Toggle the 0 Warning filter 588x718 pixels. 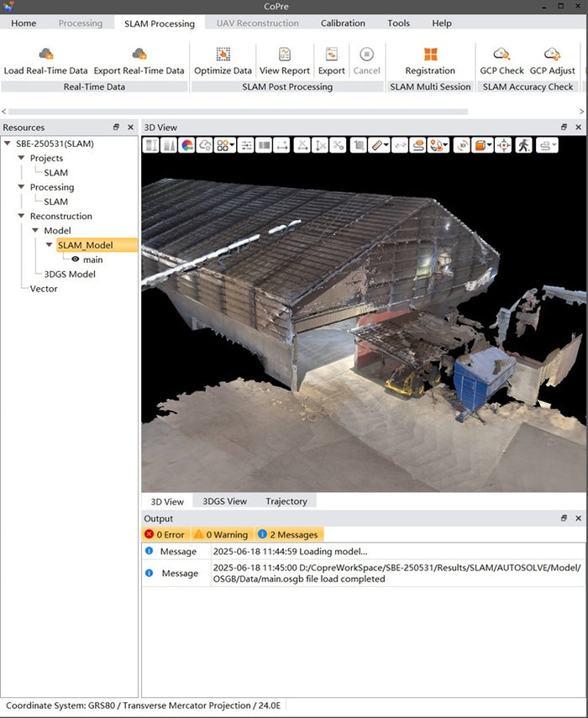point(221,534)
